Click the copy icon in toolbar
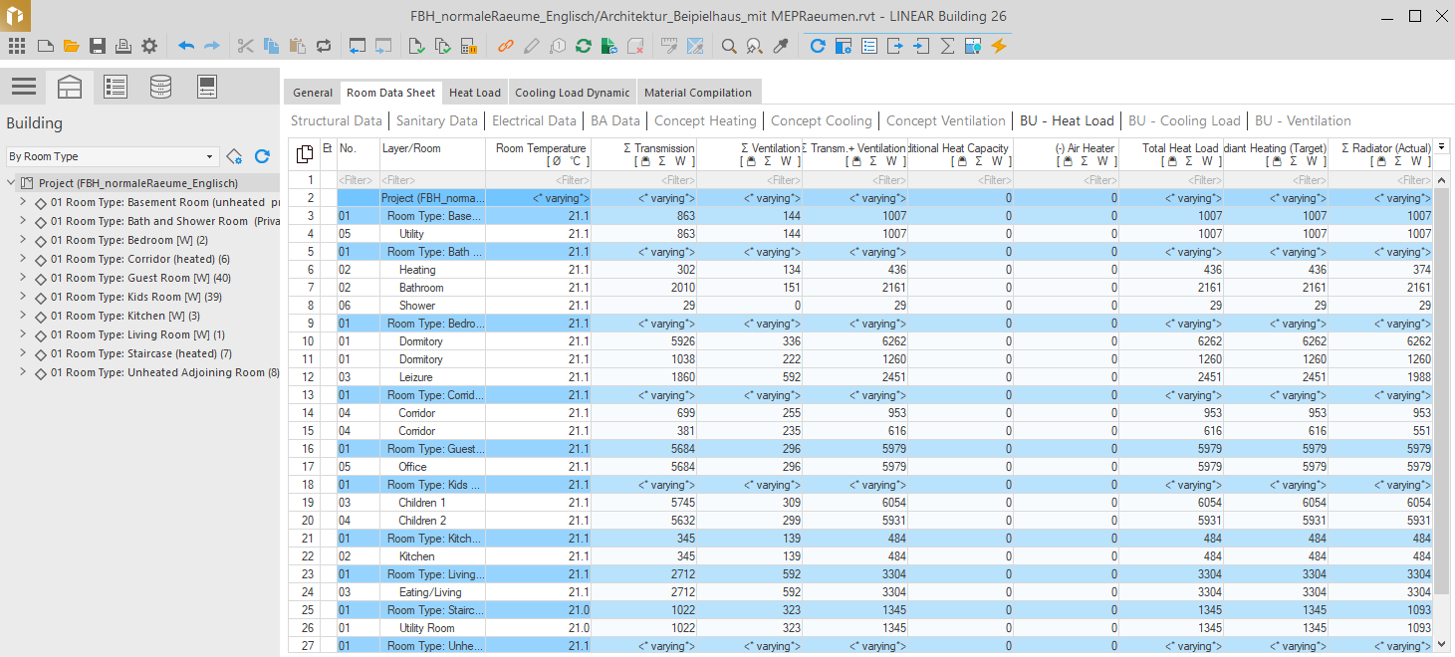1455x657 pixels. pos(272,46)
